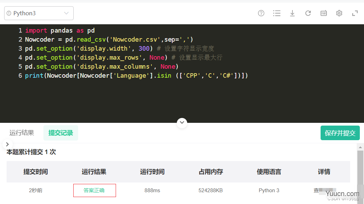The image size is (364, 204).
Task: Click the download code icon
Action: click(x=292, y=13)
